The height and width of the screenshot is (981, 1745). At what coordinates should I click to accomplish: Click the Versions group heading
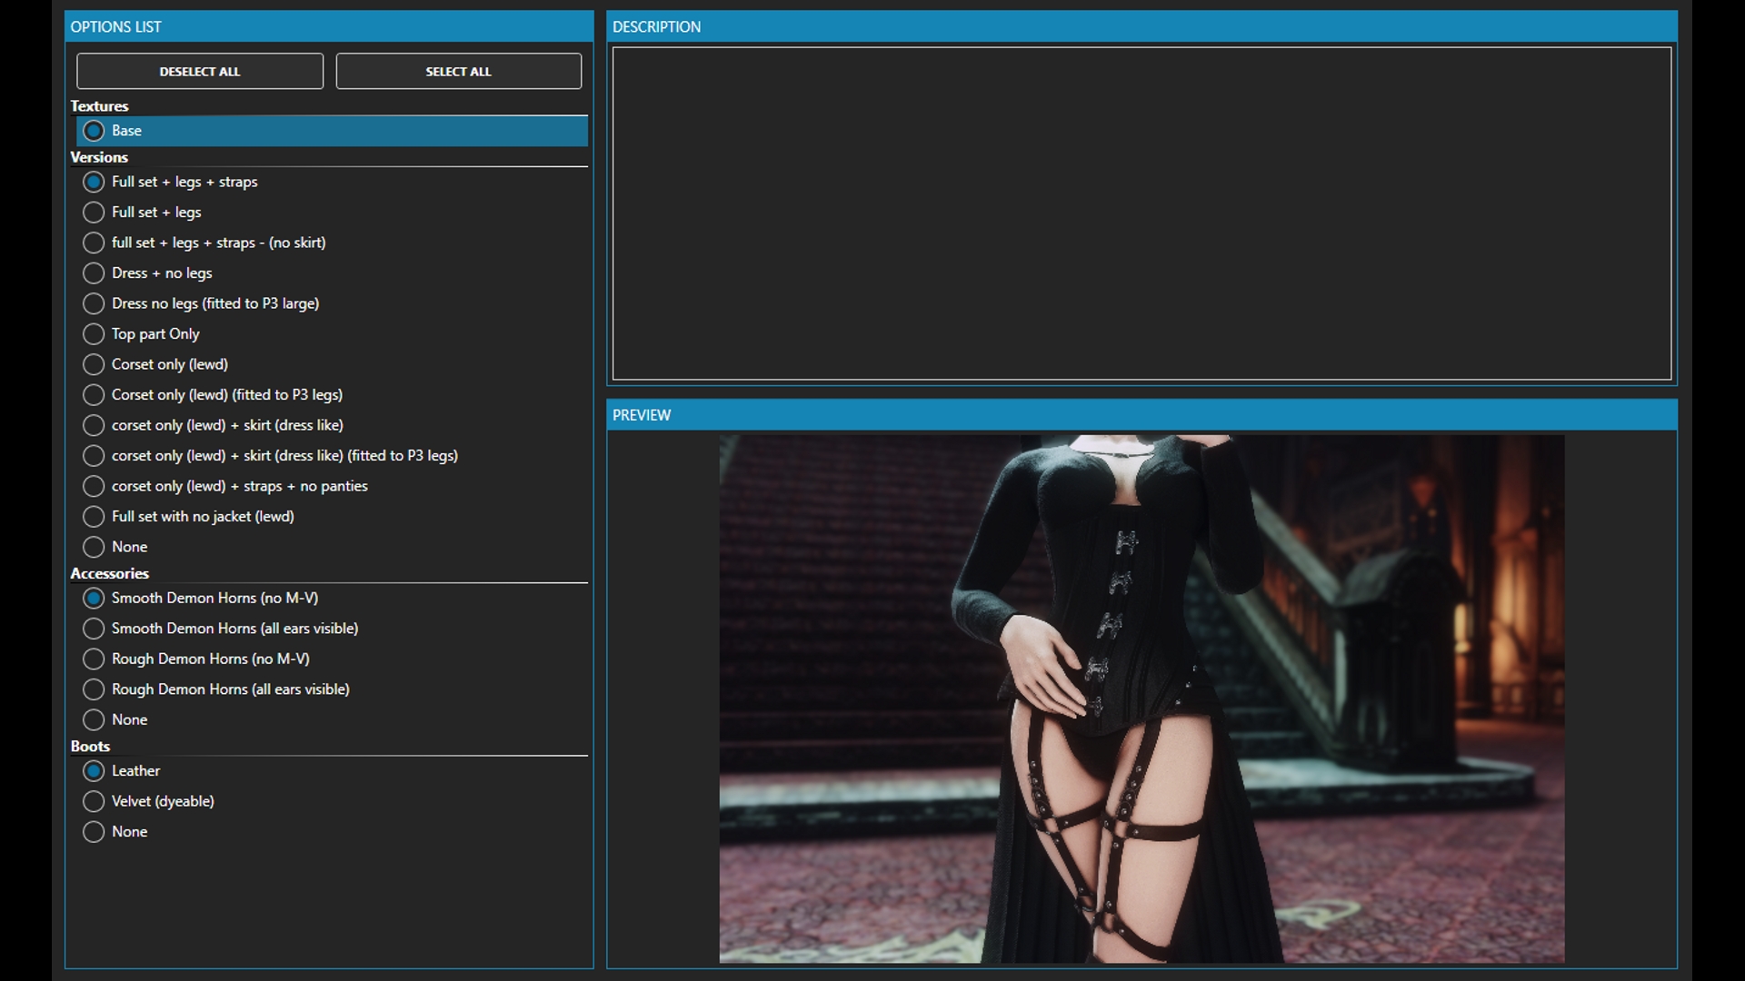point(99,157)
